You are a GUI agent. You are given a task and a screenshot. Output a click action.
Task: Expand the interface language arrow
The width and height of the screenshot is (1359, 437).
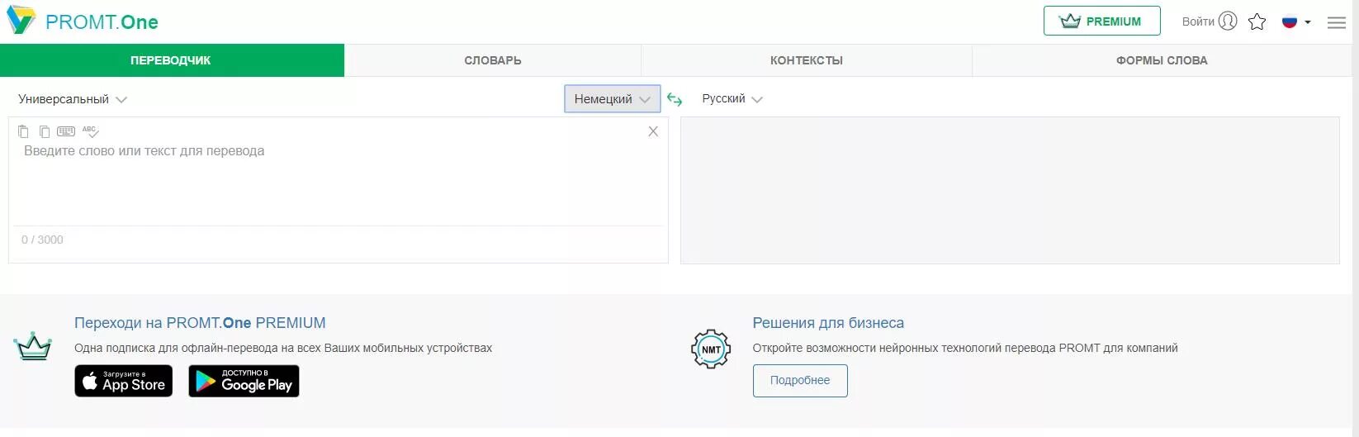(x=1308, y=22)
